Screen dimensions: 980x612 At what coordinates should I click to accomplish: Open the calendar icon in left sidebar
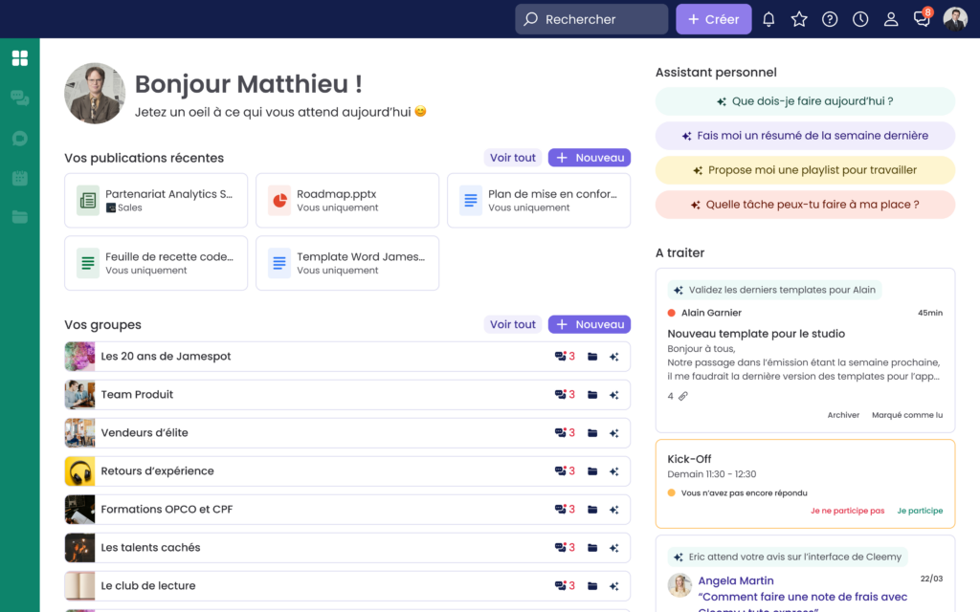coord(19,178)
